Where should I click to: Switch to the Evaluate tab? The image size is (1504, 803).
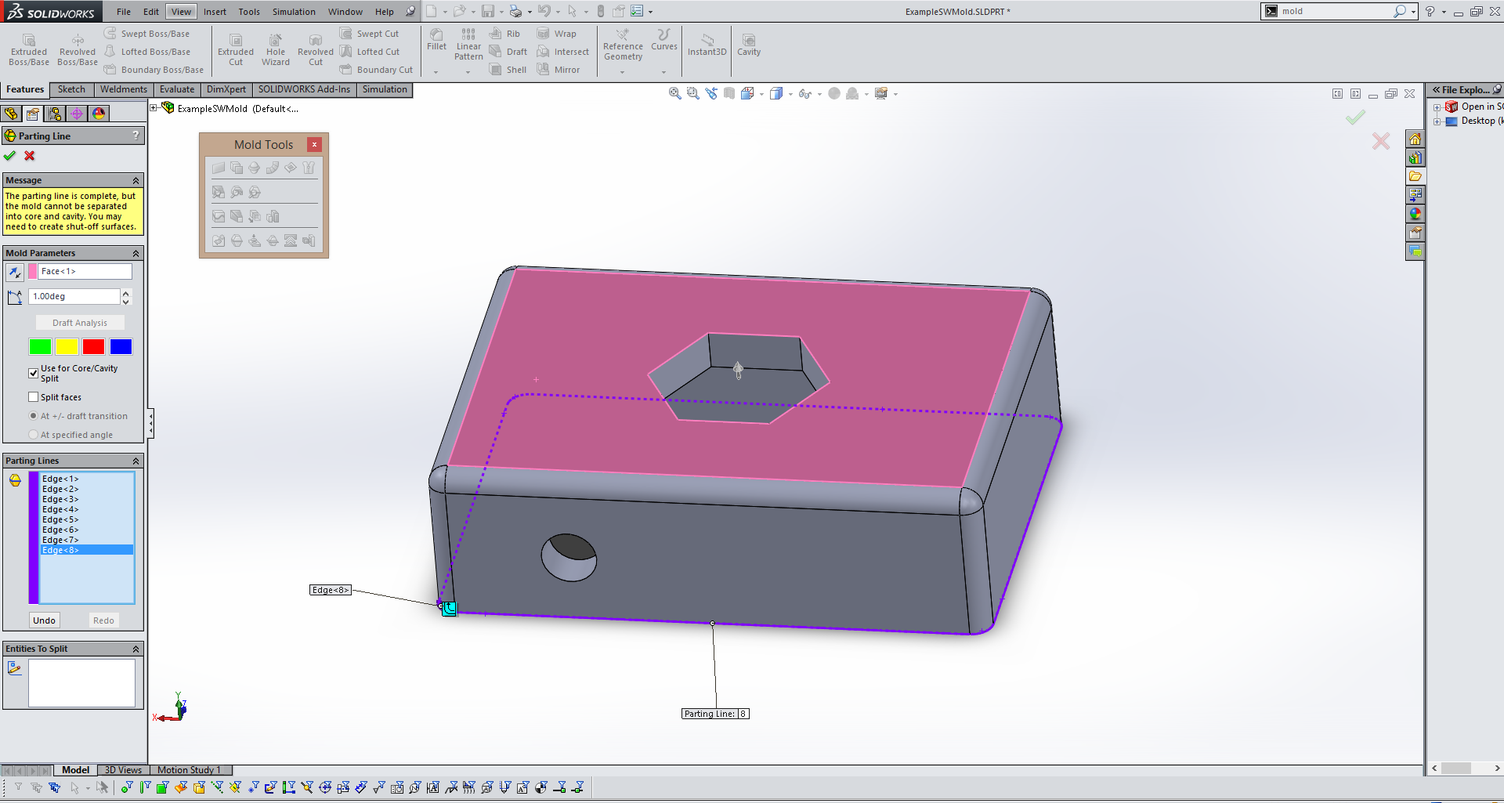[177, 89]
